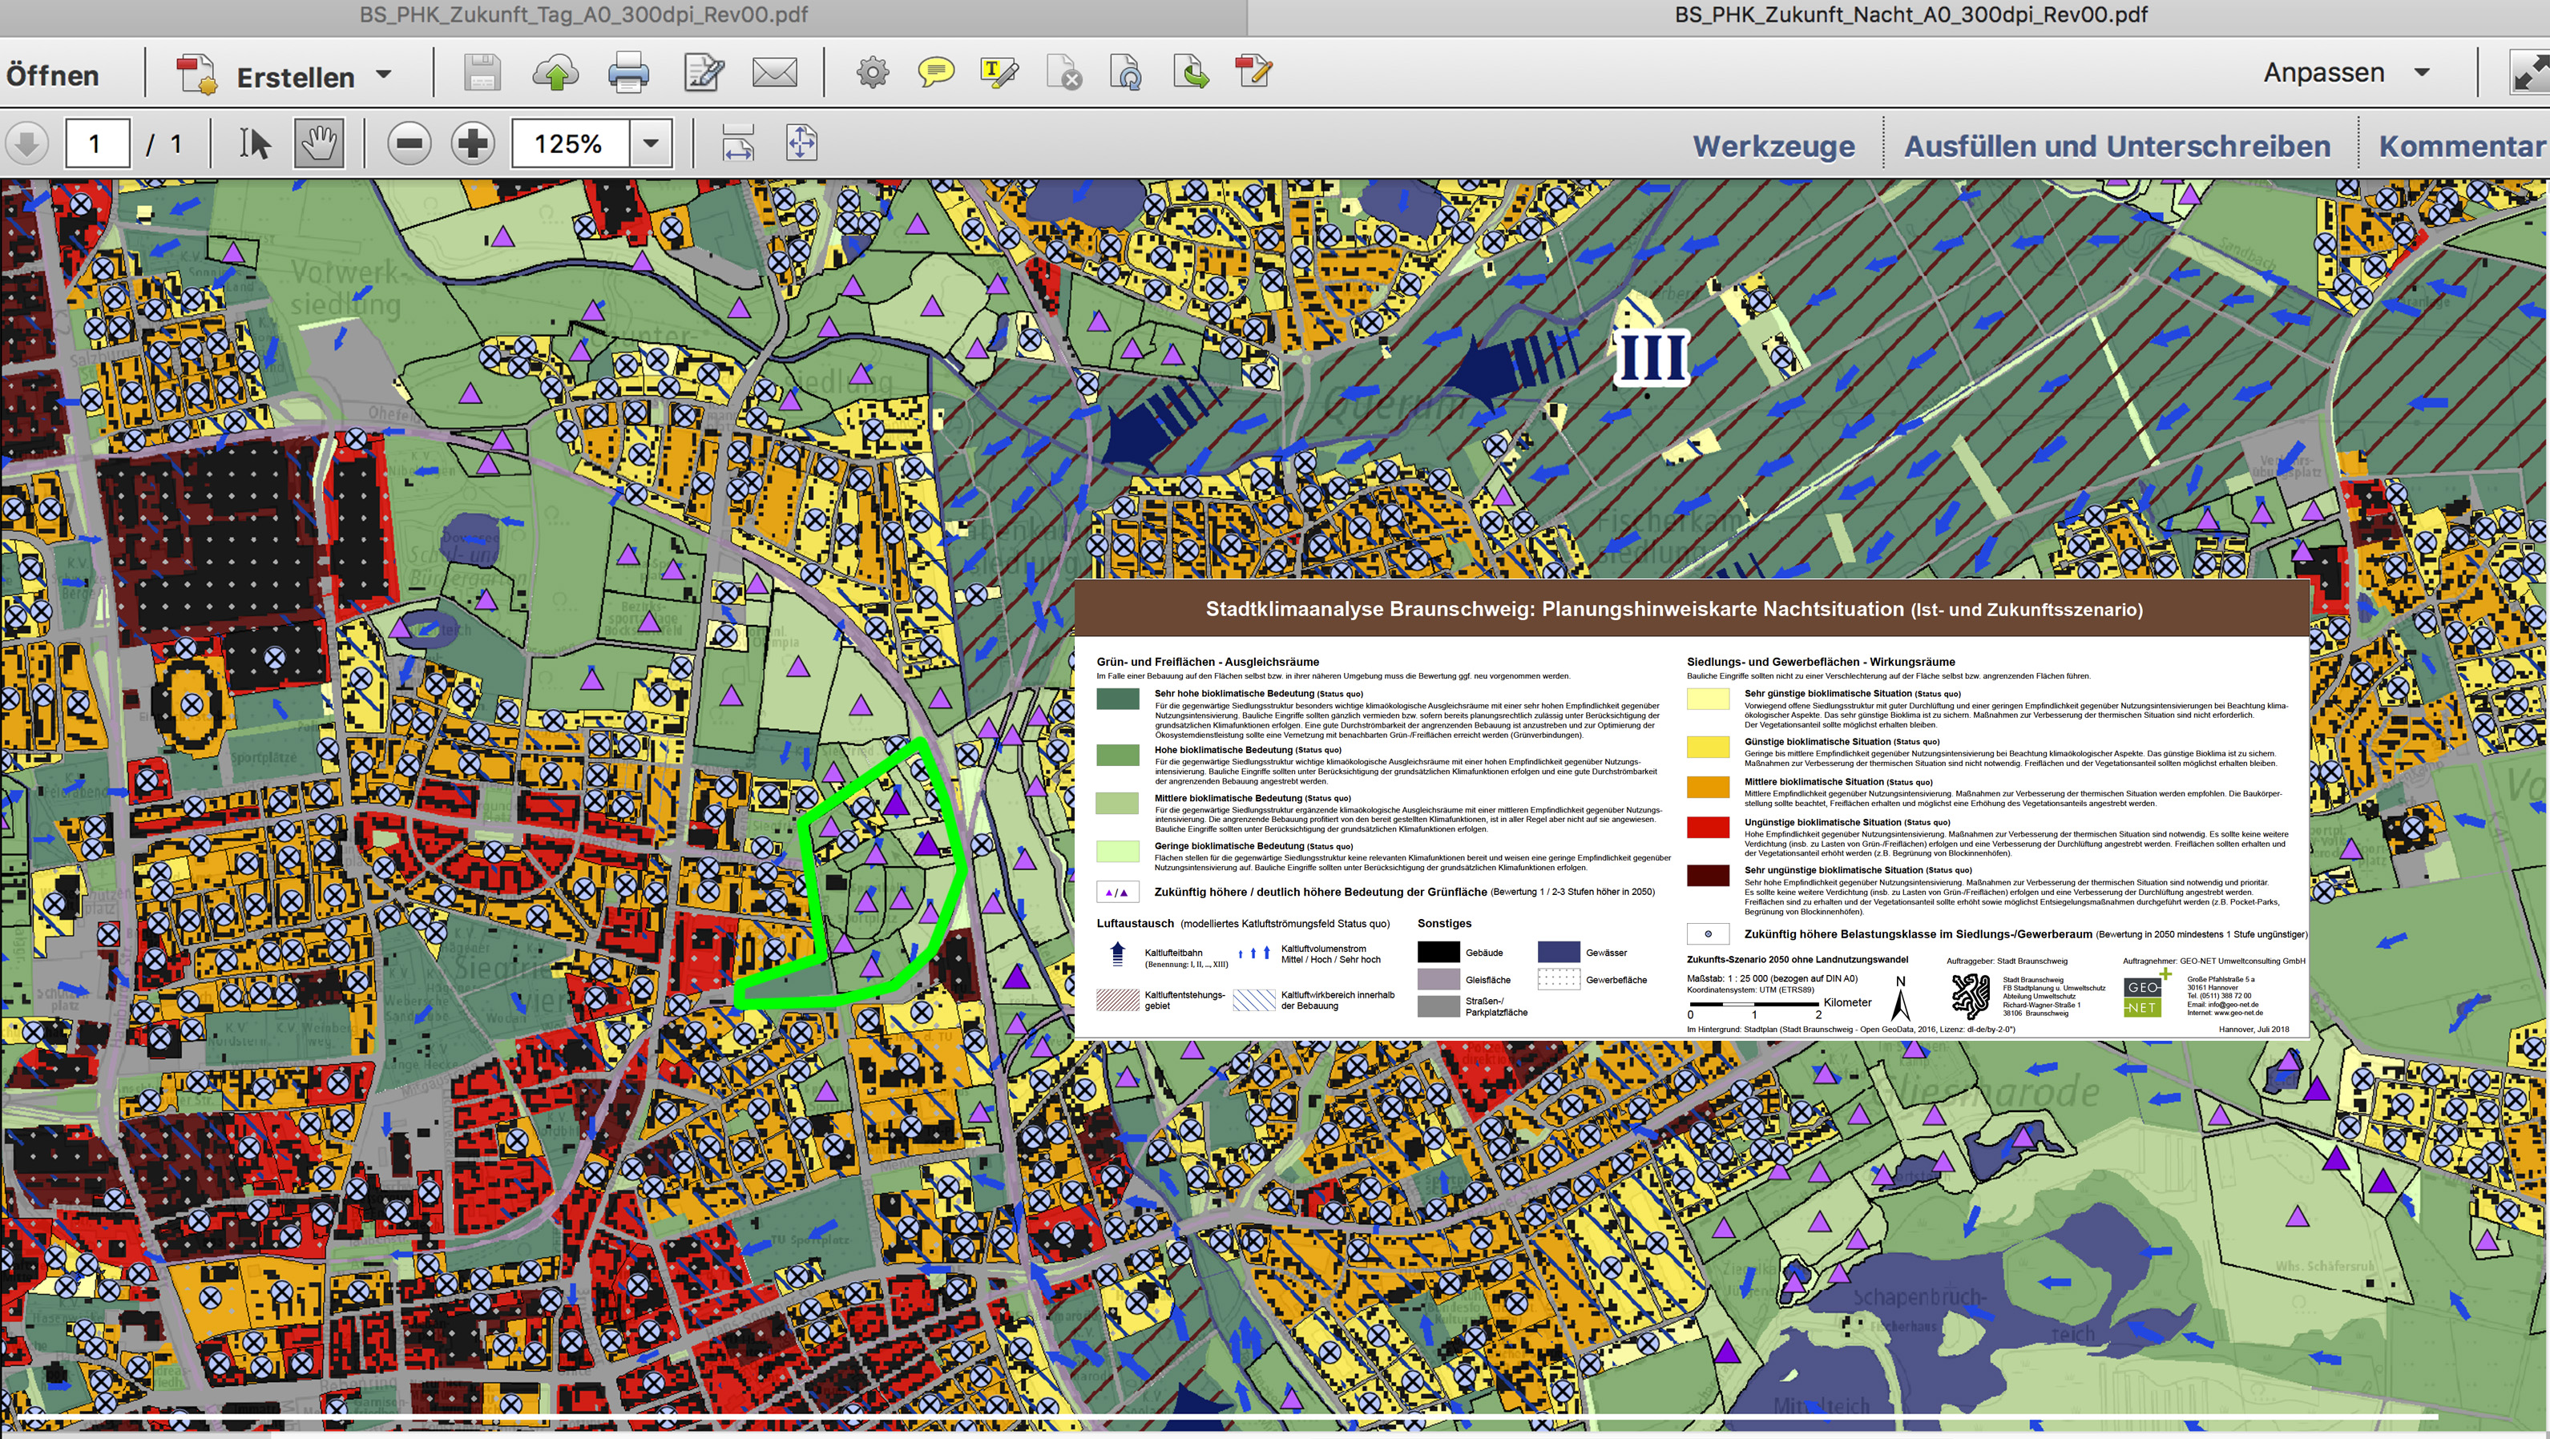Click the Print icon
Screen dimensions: 2550x1439
click(627, 73)
